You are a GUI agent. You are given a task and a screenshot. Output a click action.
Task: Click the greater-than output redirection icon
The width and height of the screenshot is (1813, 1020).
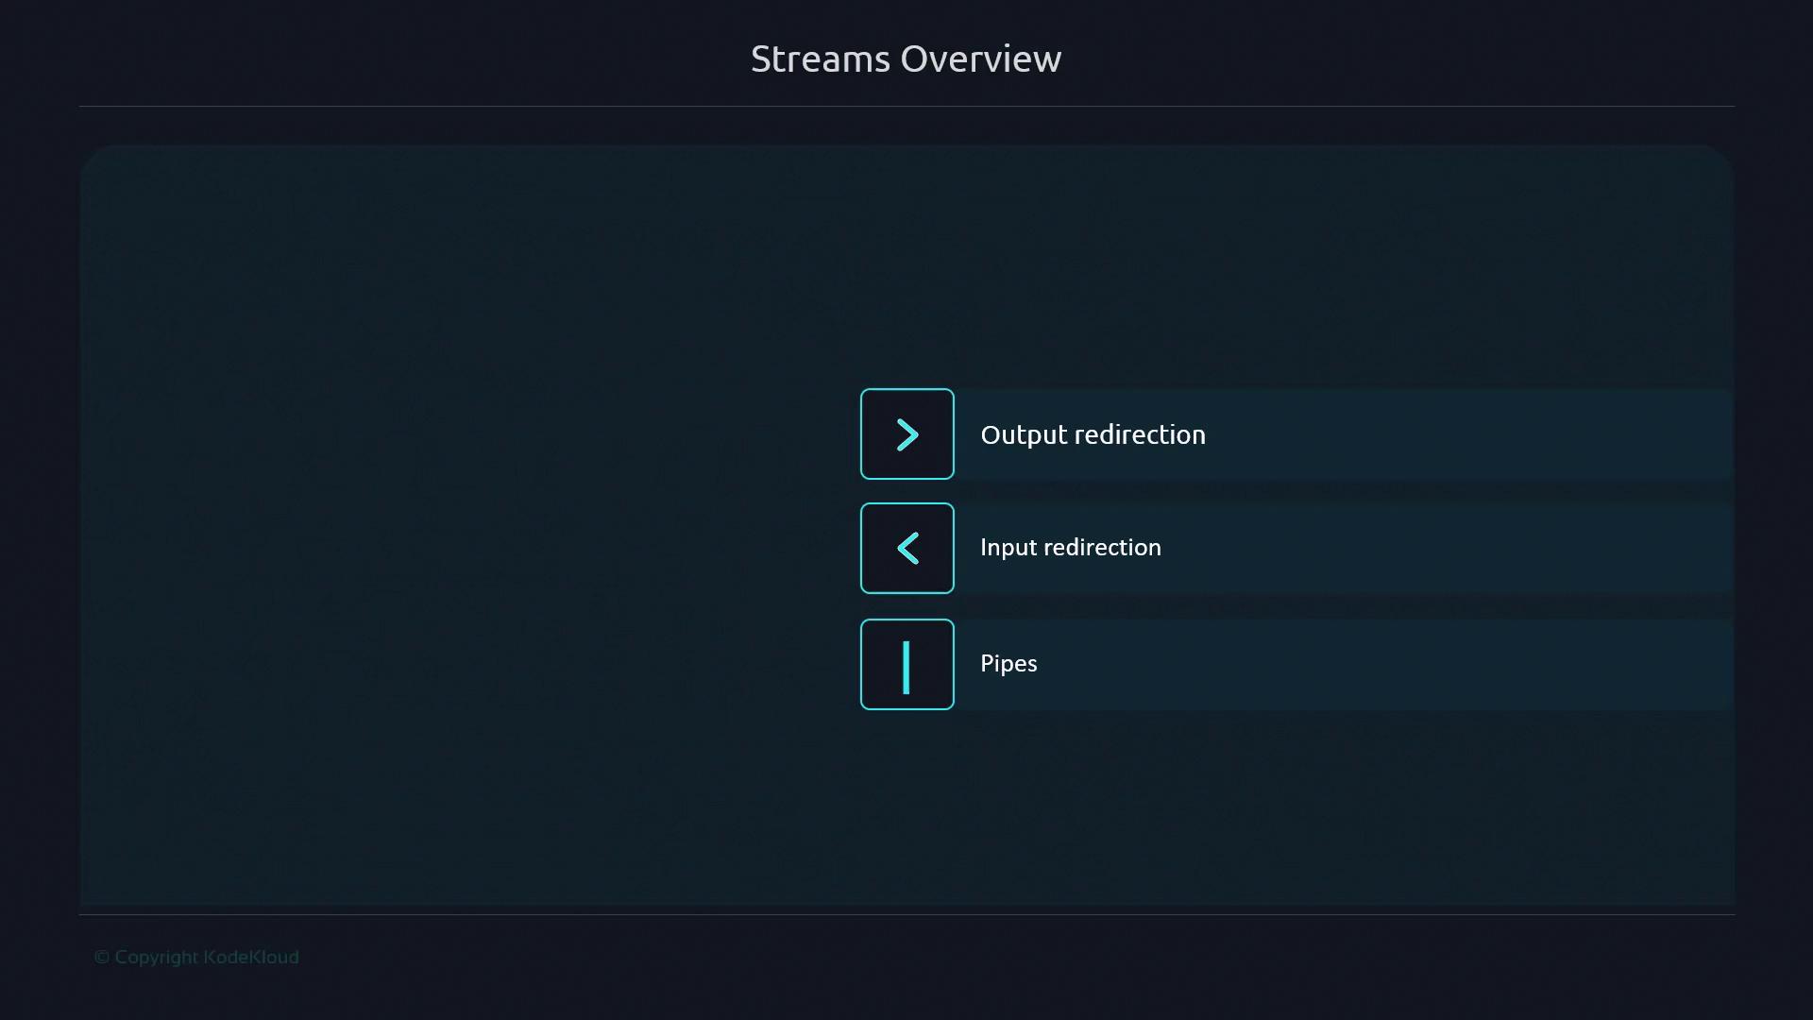click(x=906, y=434)
